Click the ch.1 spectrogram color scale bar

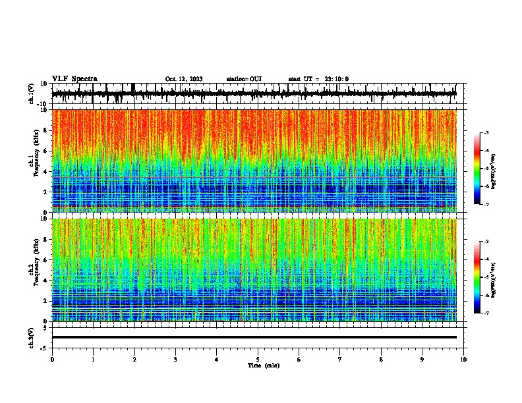pos(477,169)
